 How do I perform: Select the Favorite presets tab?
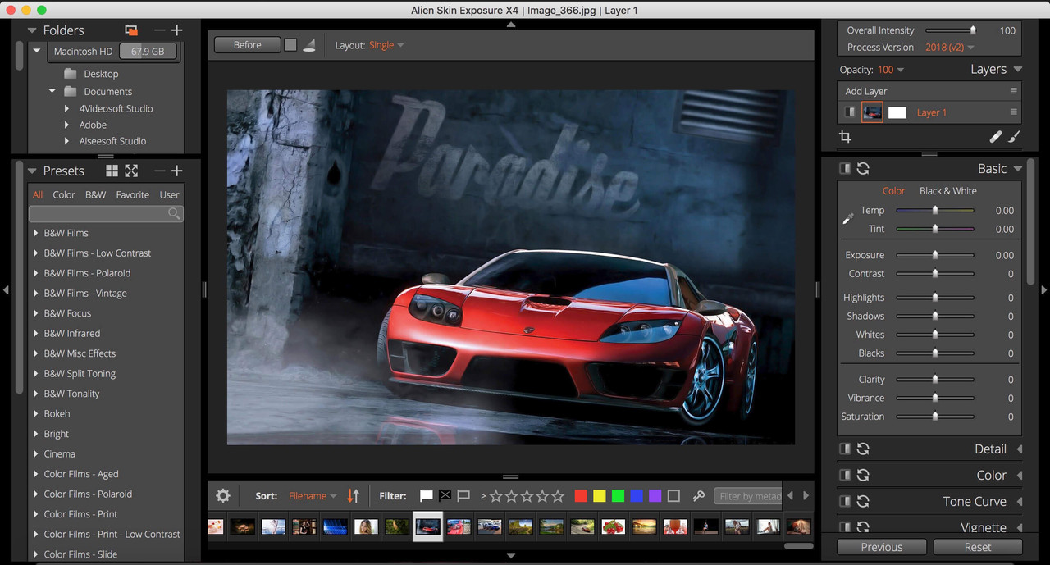(132, 194)
